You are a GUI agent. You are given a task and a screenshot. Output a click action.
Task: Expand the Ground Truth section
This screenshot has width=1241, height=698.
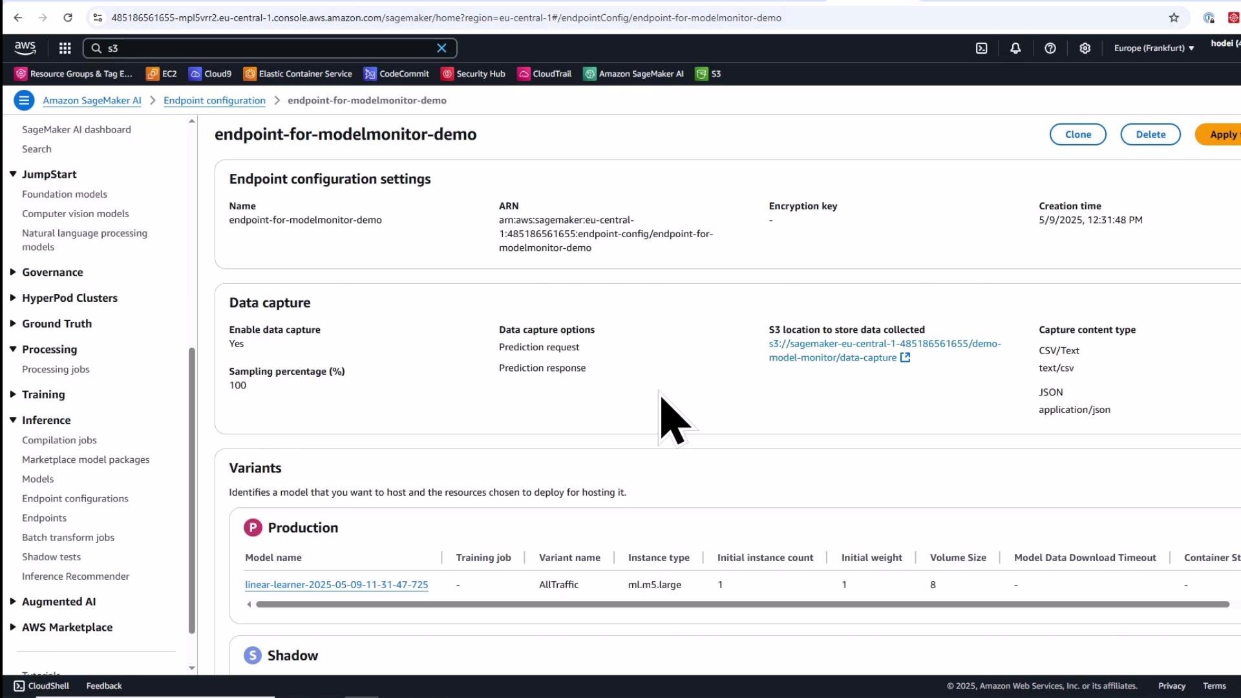[13, 323]
